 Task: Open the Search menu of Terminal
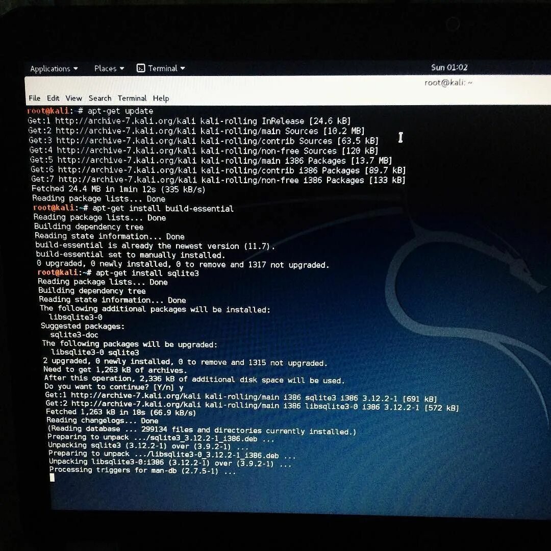coord(100,98)
